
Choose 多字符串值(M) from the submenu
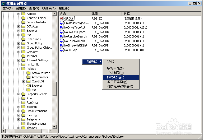pos(121,82)
